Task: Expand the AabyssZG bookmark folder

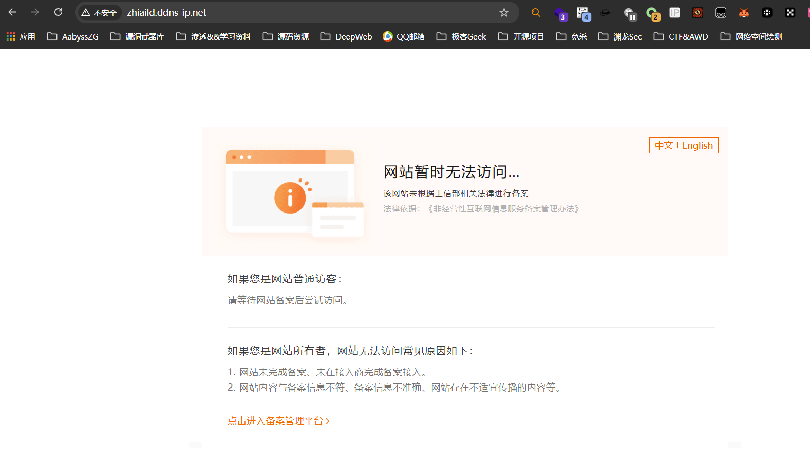Action: coord(73,36)
